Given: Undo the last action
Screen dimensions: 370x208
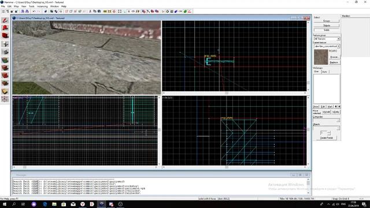Looking at the screenshot, I should [34, 12].
